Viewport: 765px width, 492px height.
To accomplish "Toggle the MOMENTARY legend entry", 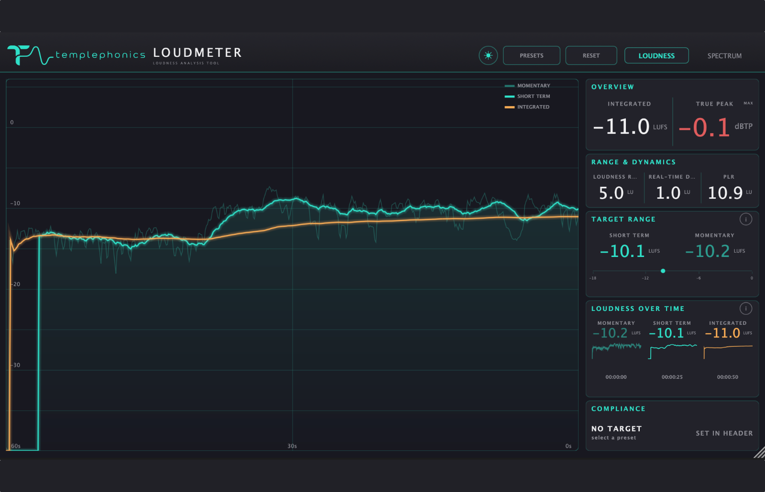I will [x=528, y=86].
